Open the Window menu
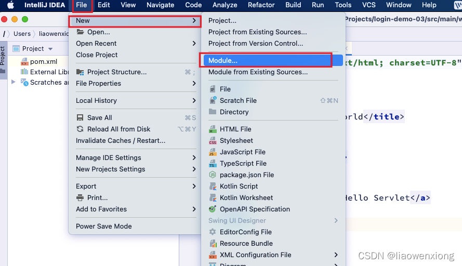462x266 pixels. 399,5
